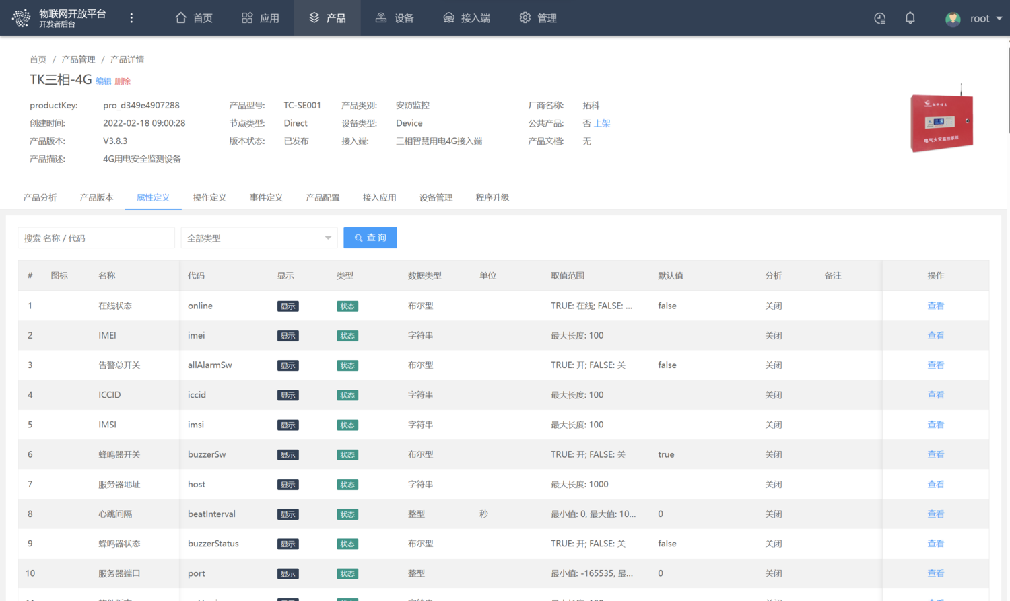The height and width of the screenshot is (601, 1010).
Task: Click the root user avatar
Action: coord(953,19)
